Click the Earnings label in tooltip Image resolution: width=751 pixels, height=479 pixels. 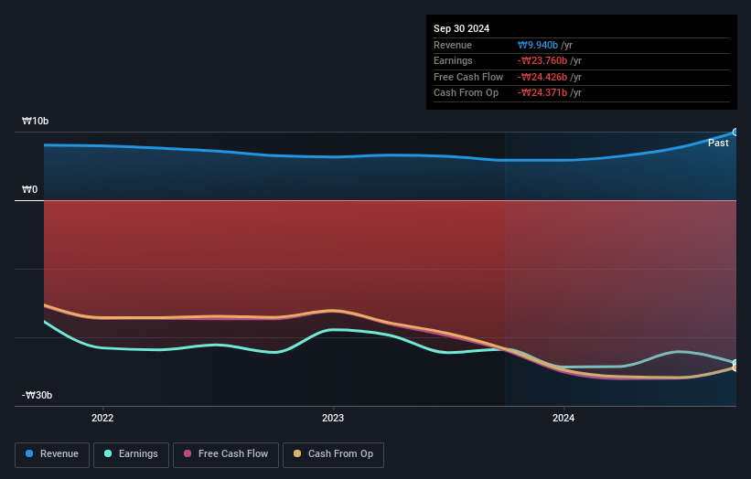(x=453, y=60)
